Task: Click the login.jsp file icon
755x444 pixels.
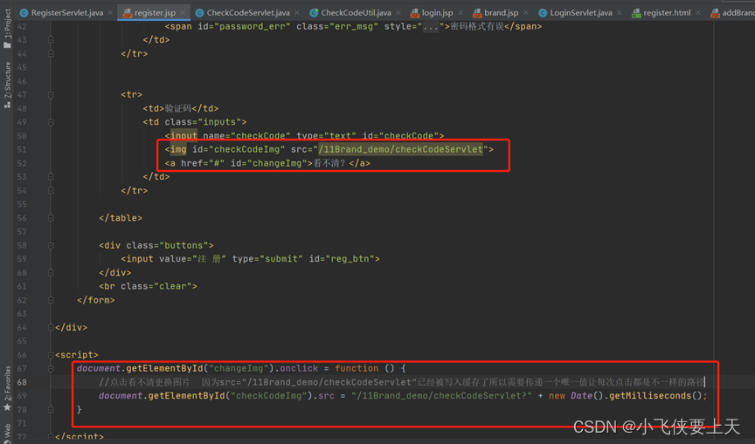Action: [414, 13]
